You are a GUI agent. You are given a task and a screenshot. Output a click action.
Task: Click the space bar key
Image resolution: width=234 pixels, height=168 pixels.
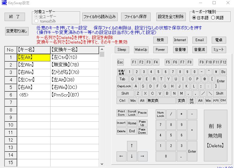[167, 101]
